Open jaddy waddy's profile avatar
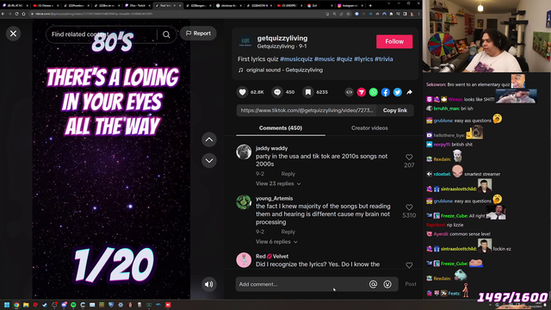 (244, 152)
